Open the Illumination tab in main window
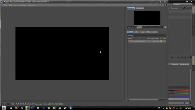The width and height of the screenshot is (195, 110). [185, 64]
